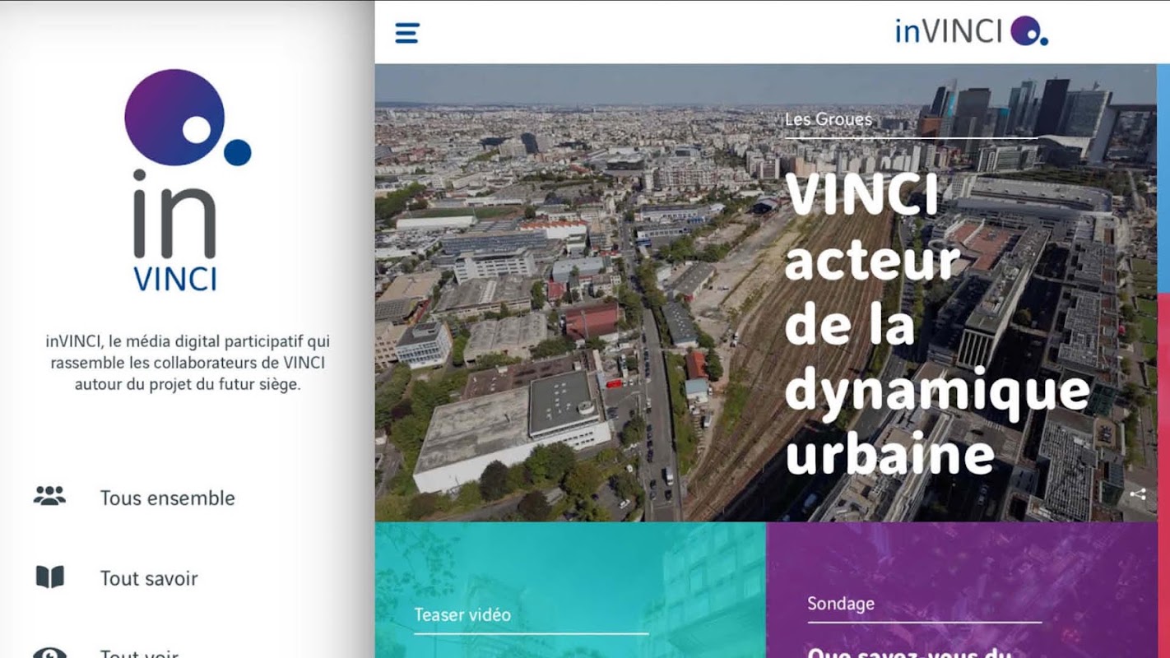This screenshot has height=658, width=1170.
Task: Open the Tout savoir menu entry
Action: click(149, 578)
